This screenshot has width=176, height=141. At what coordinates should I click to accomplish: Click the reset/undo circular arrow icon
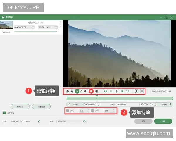[128, 91]
